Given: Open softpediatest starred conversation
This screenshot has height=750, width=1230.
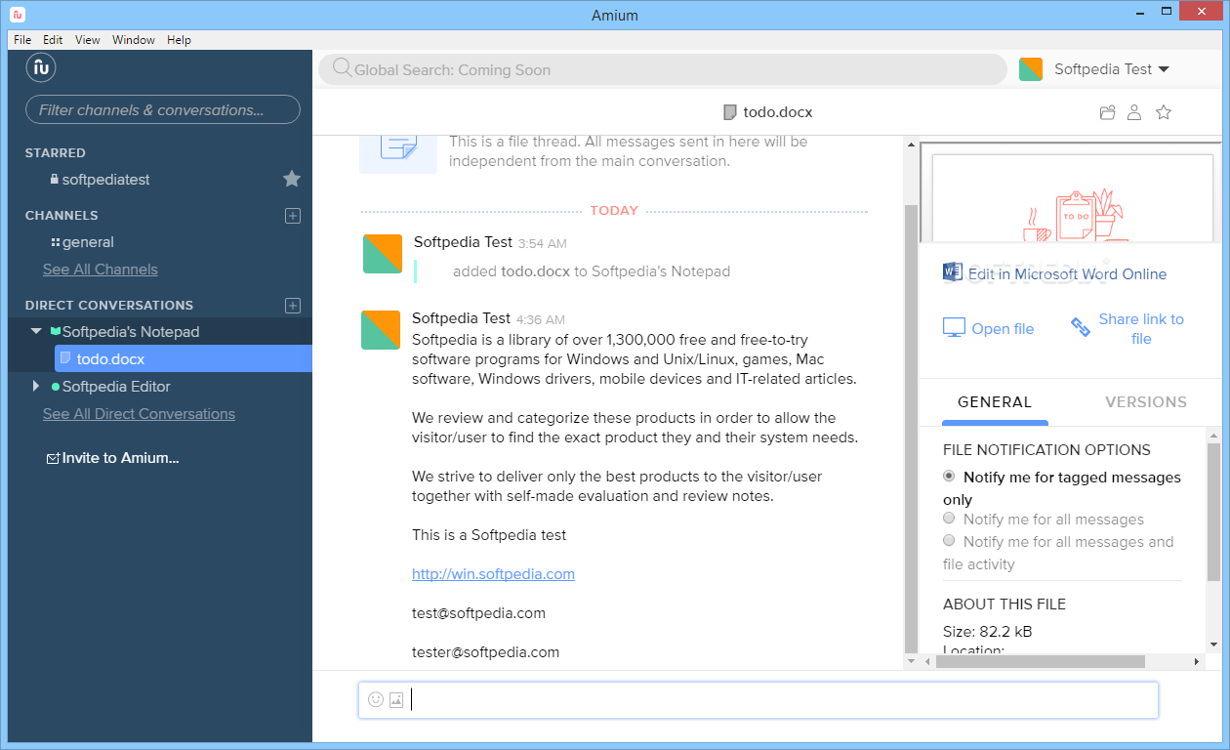Looking at the screenshot, I should click(105, 180).
